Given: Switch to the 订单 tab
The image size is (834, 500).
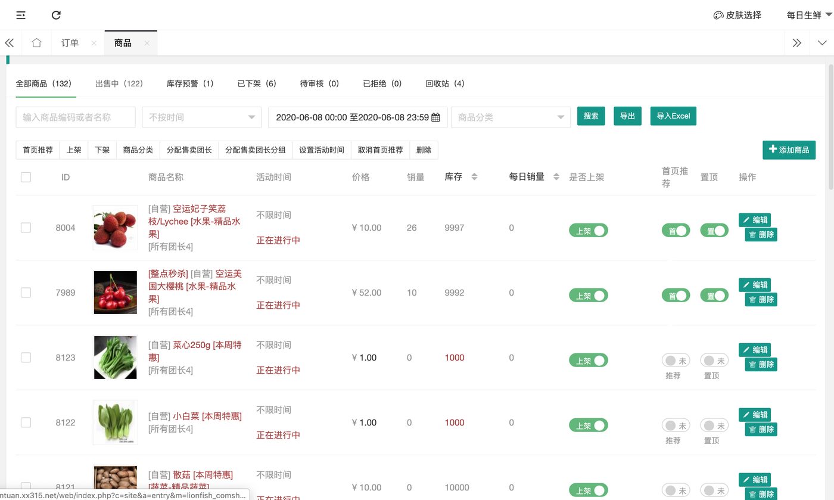Looking at the screenshot, I should pyautogui.click(x=70, y=43).
